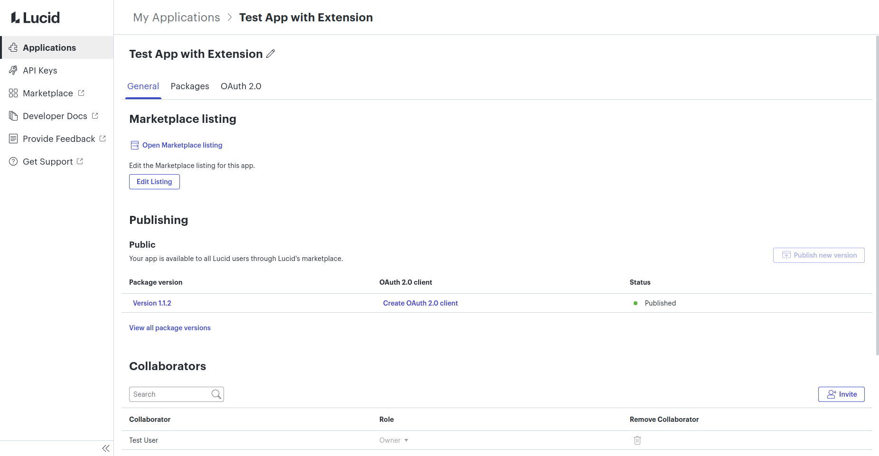Click the Marketplace grid icon
Screen dimensions: 879x456
pos(13,93)
